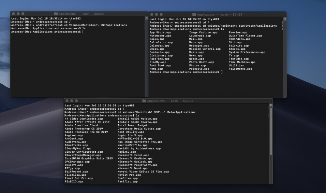Click 'Movavi Video Editor 15 Plus.app' entry
Image resolution: width=326 pixels, height=193 pixels.
click(x=143, y=172)
